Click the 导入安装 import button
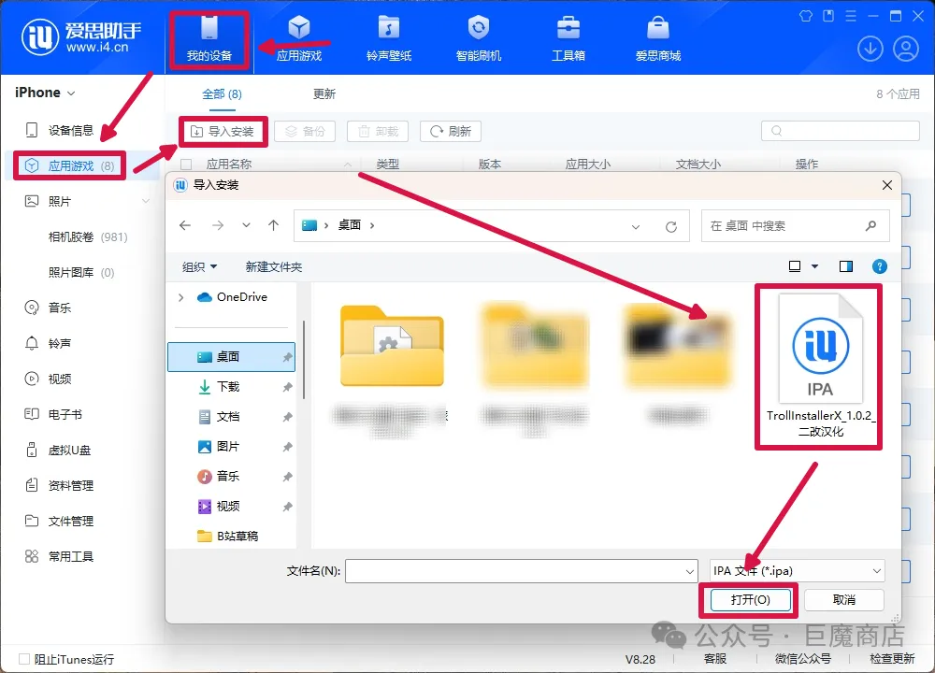 (223, 131)
